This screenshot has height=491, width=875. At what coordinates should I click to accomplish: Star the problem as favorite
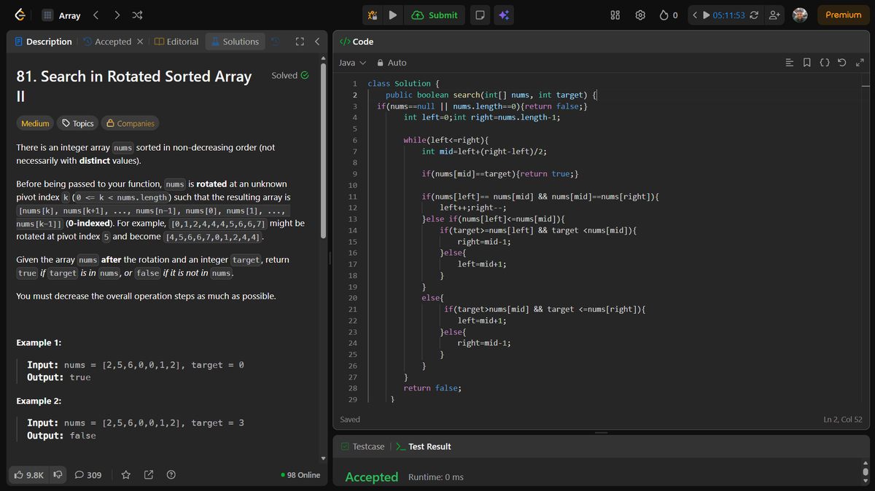tap(125, 475)
